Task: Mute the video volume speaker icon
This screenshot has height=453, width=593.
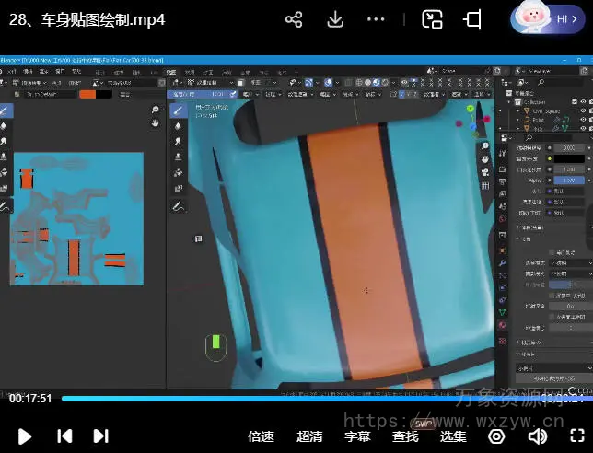Action: (538, 436)
